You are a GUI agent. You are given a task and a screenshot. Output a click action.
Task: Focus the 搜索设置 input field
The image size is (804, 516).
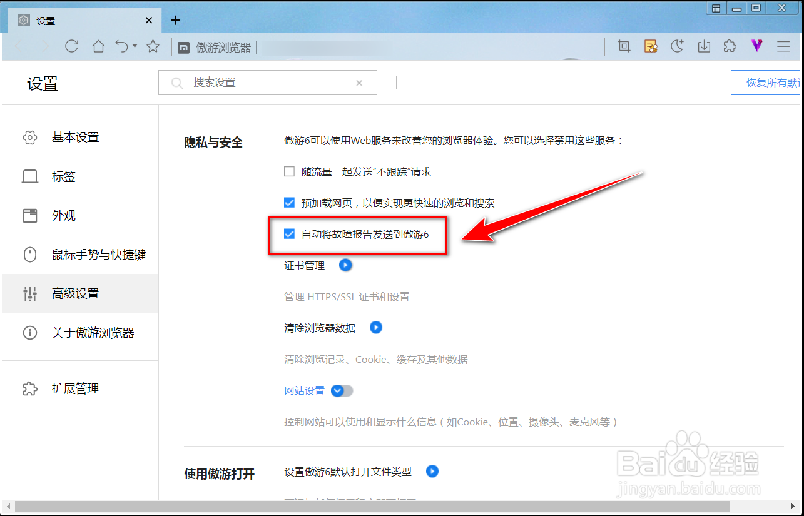[268, 83]
